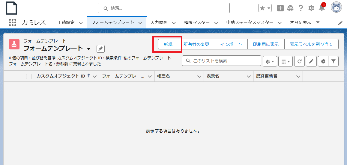
Task: Open the table display options dropdown
Action: point(286,62)
